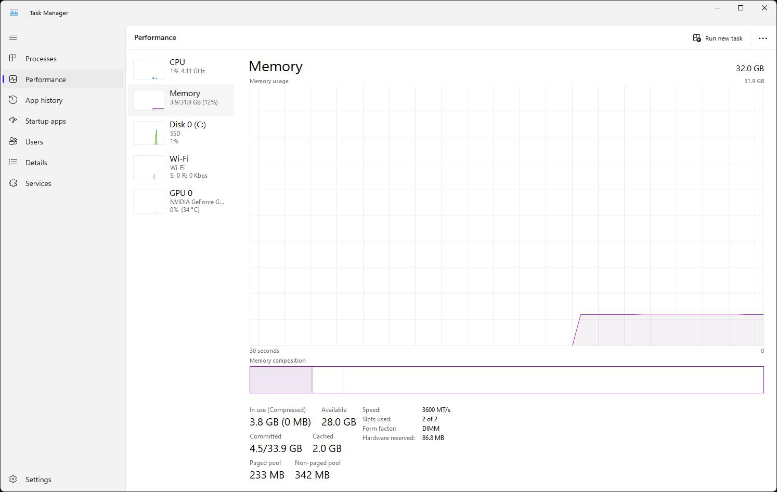Click the 4.5/33.9 GB committed value
Image resolution: width=777 pixels, height=492 pixels.
[276, 448]
